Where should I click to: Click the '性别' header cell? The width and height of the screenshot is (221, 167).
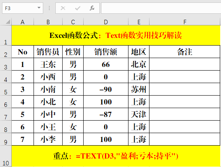tap(73, 52)
